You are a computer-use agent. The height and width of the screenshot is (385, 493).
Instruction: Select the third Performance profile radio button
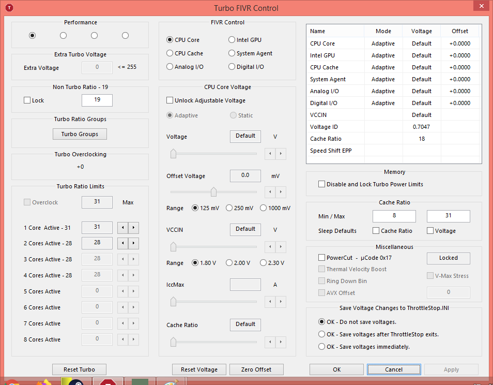click(95, 35)
